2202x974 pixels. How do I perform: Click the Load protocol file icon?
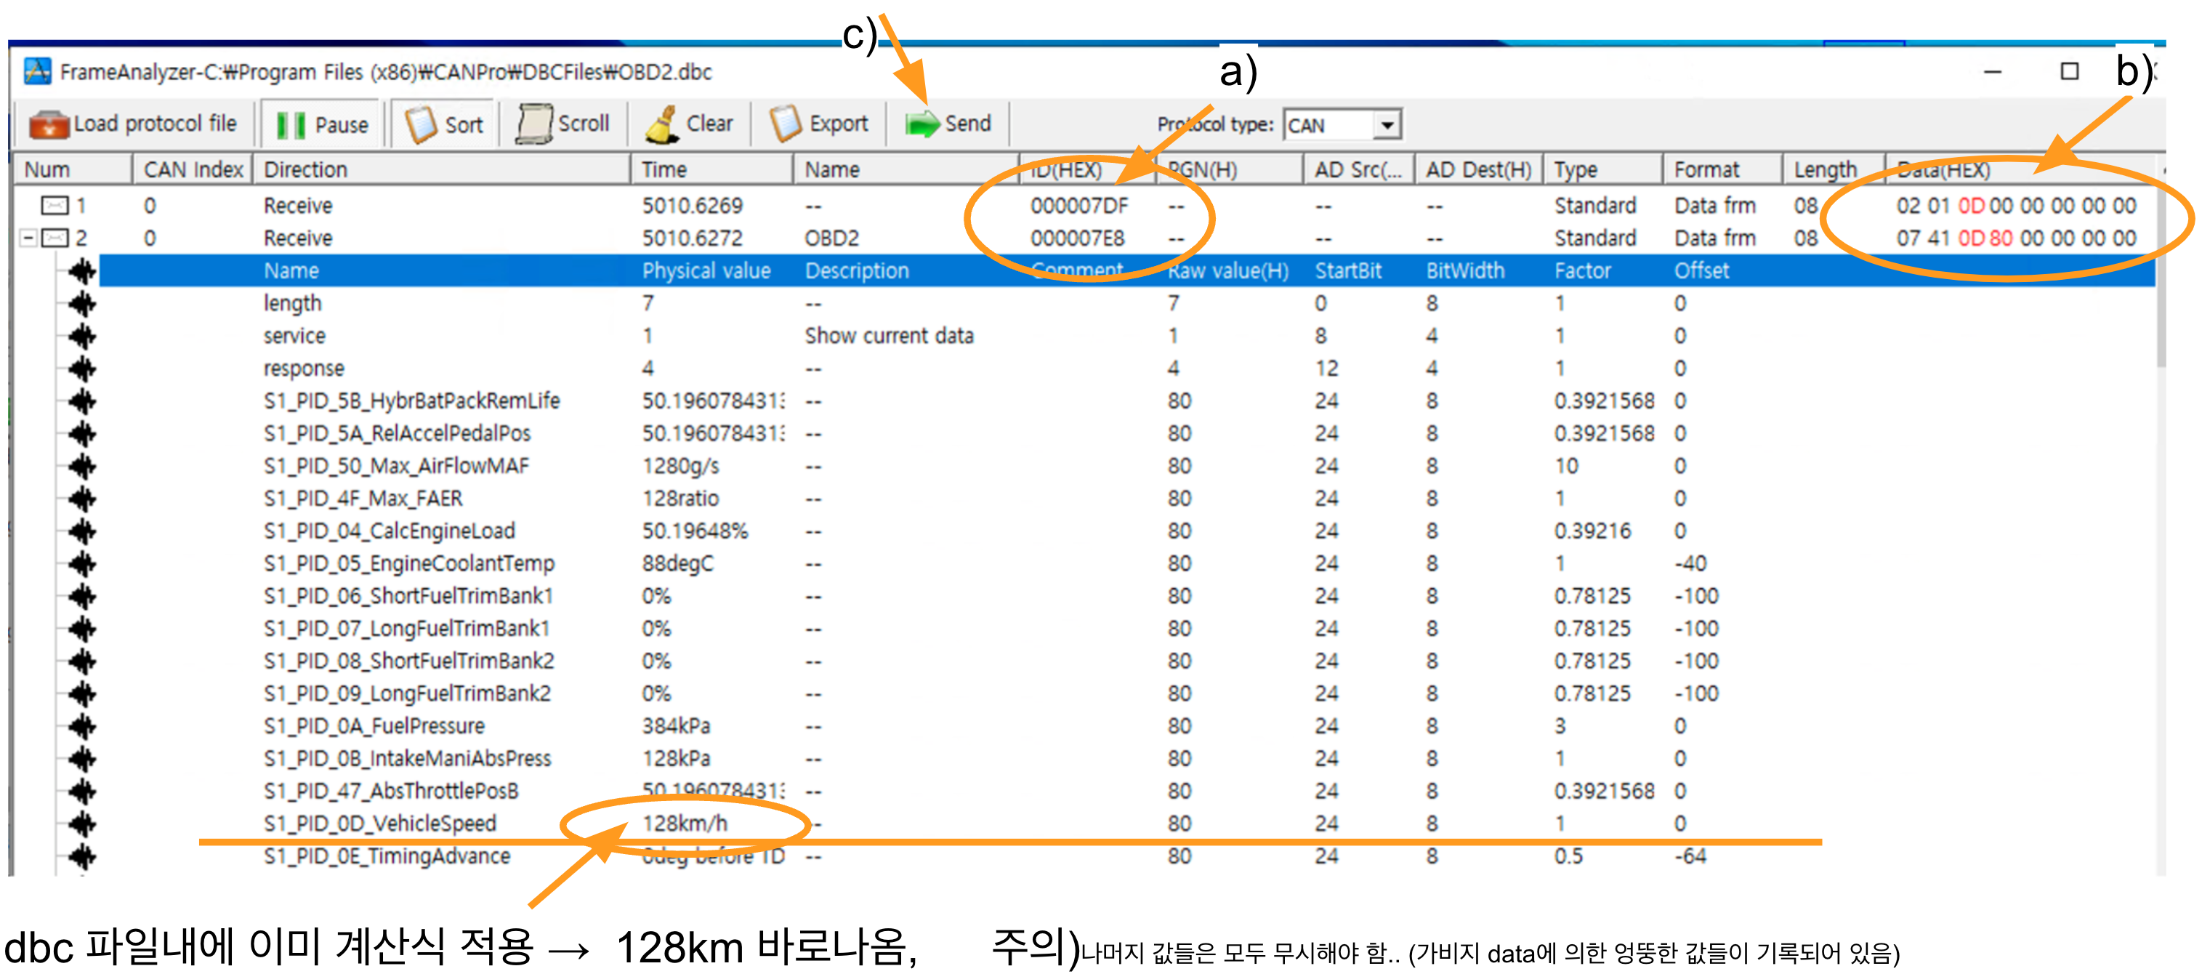point(49,125)
